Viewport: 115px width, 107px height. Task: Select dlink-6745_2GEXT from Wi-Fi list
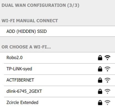[59, 92]
